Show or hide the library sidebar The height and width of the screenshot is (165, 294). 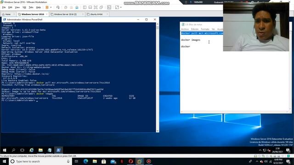[85, 7]
